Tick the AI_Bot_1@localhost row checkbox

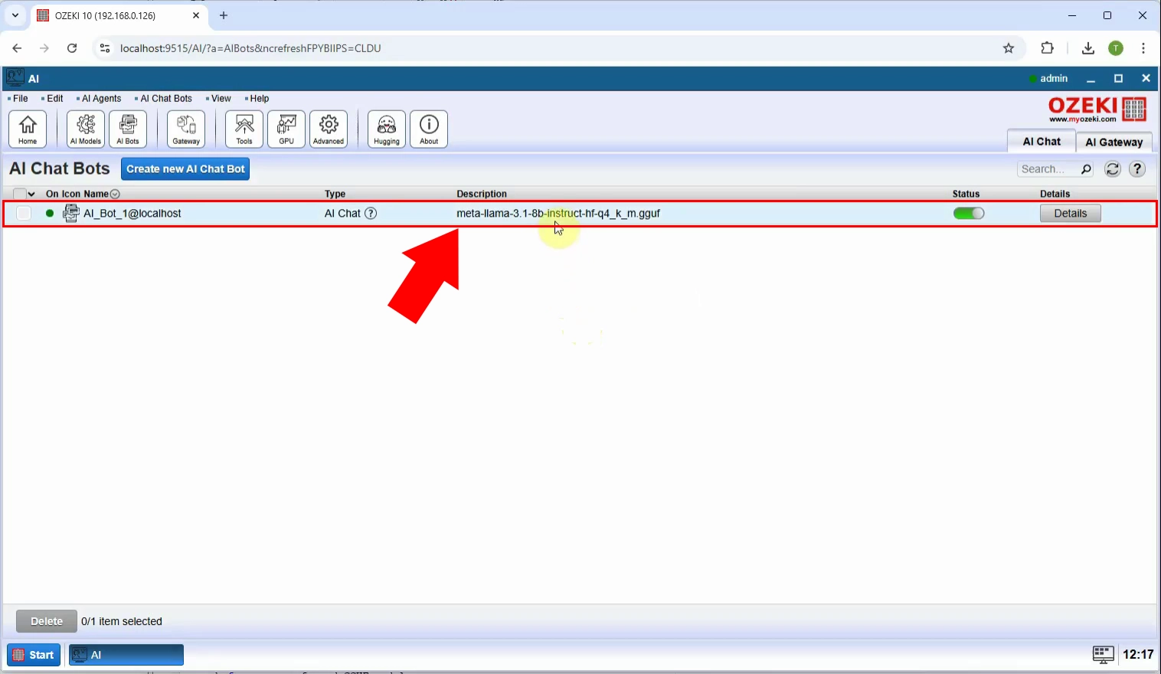(x=24, y=214)
